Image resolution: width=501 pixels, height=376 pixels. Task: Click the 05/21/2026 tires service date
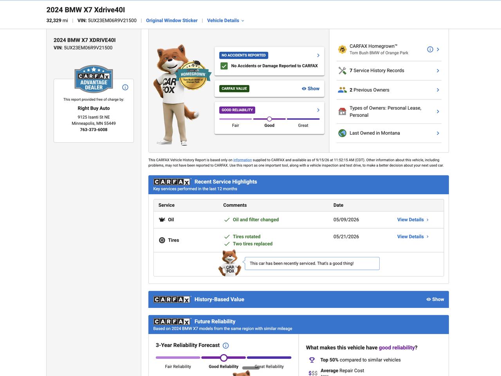point(346,237)
